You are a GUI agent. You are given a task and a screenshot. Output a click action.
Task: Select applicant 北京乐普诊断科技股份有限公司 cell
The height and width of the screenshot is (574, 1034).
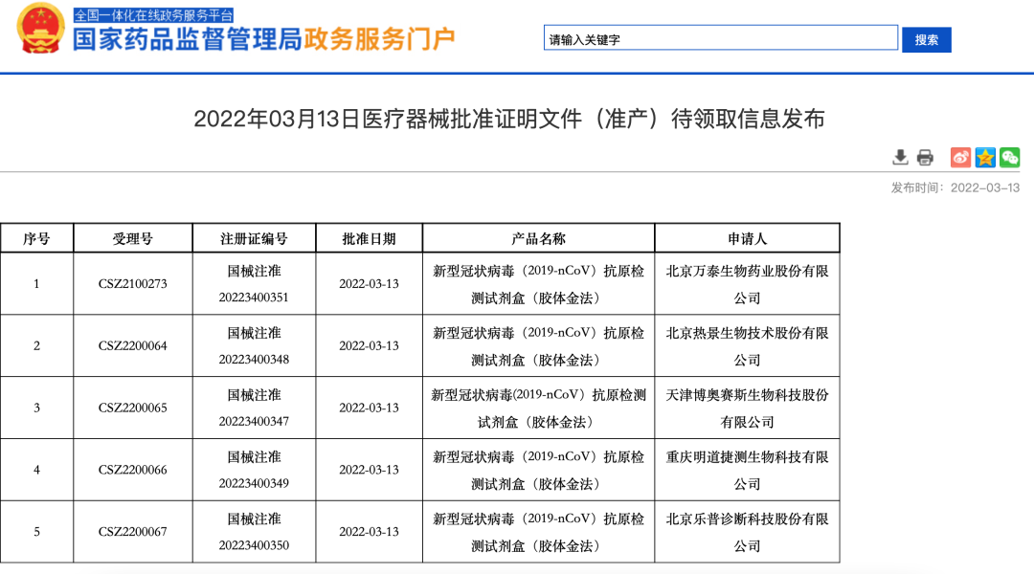(747, 532)
